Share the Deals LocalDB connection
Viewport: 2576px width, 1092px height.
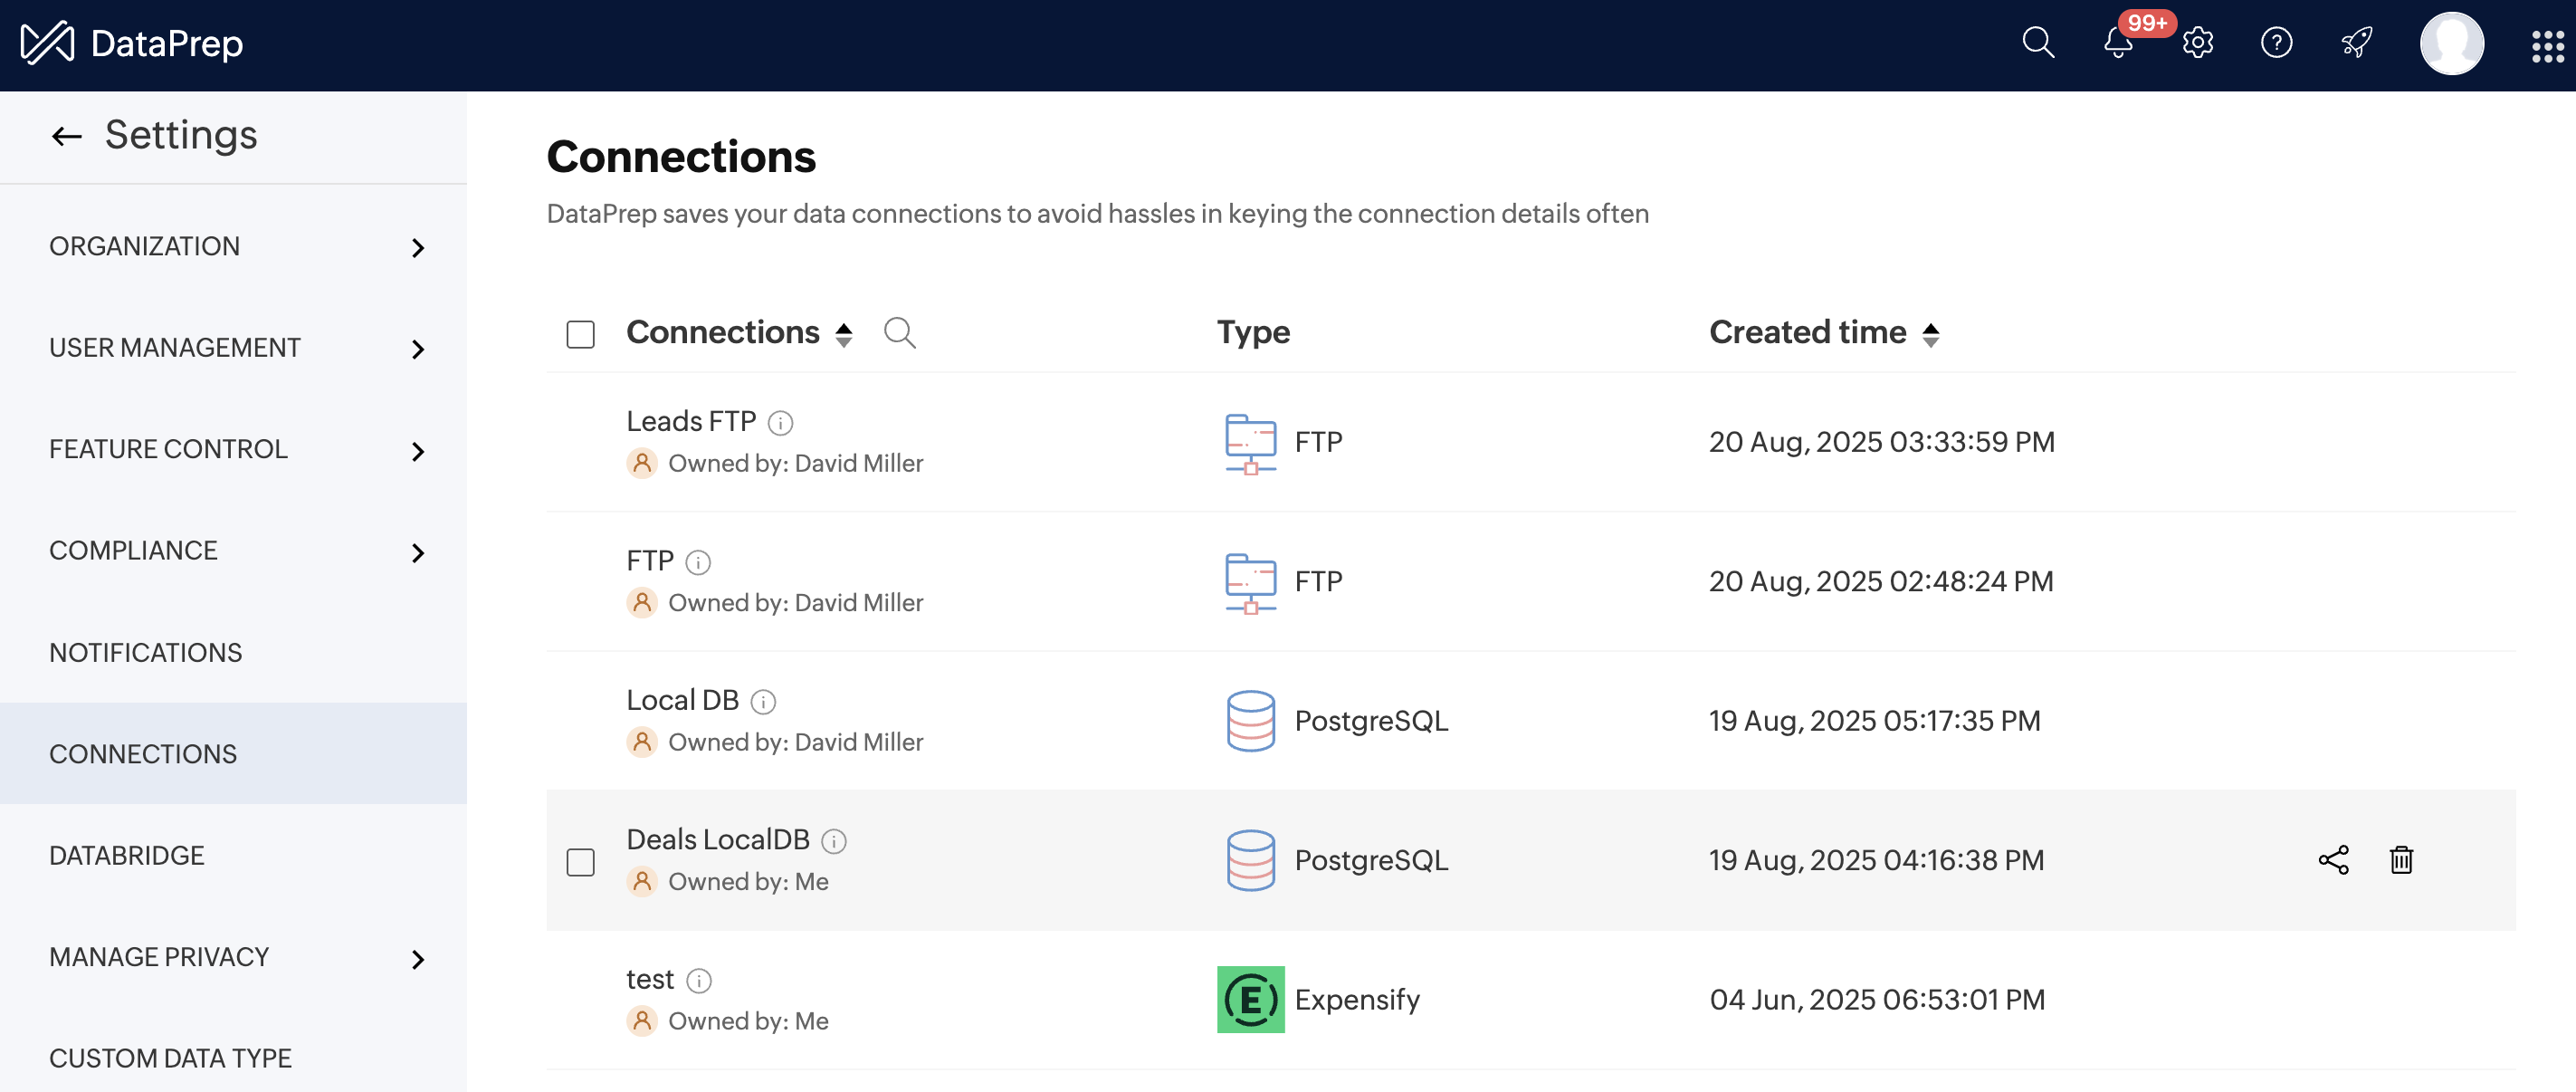2333,860
